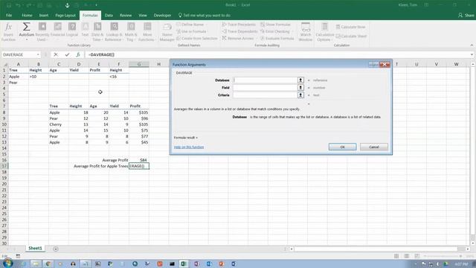
Task: Switch to the View tab
Action: coord(143,15)
